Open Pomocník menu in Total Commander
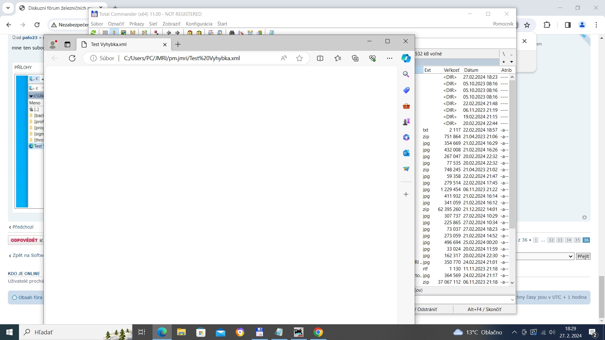 503,24
